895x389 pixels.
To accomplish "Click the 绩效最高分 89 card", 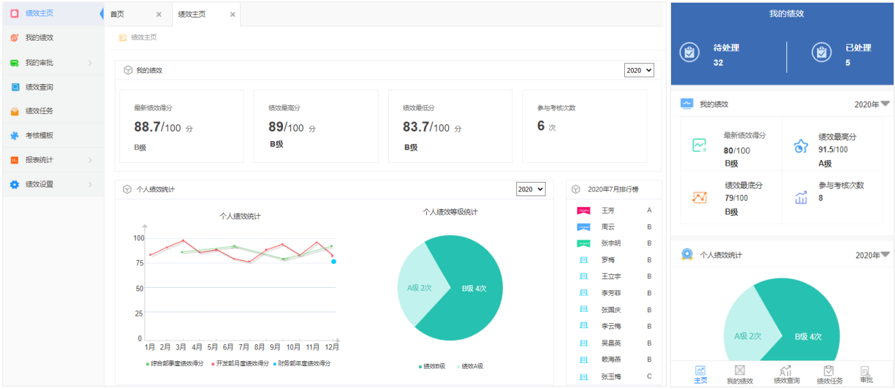I will (316, 126).
